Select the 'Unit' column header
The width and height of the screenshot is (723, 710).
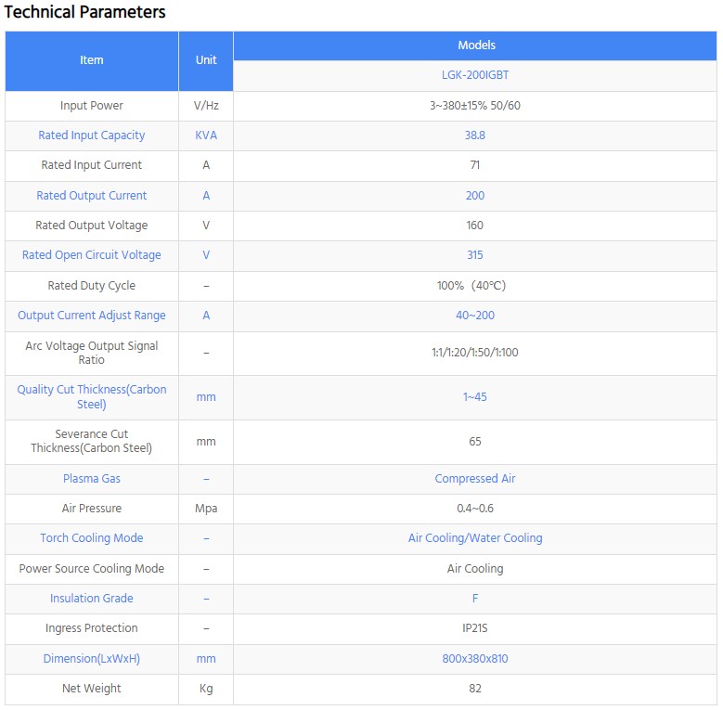206,60
